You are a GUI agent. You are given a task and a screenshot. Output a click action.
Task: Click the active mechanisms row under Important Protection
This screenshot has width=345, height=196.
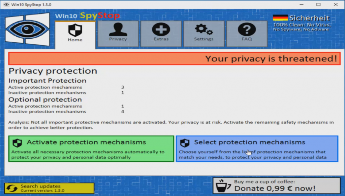click(x=66, y=87)
